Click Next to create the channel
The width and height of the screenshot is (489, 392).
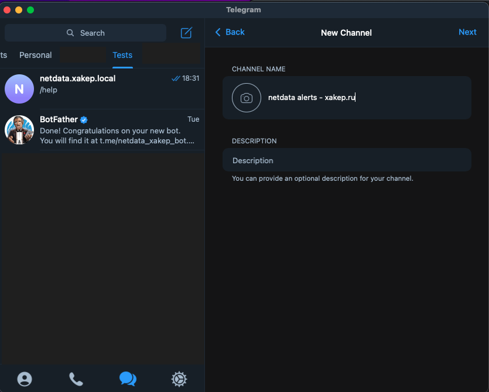467,32
